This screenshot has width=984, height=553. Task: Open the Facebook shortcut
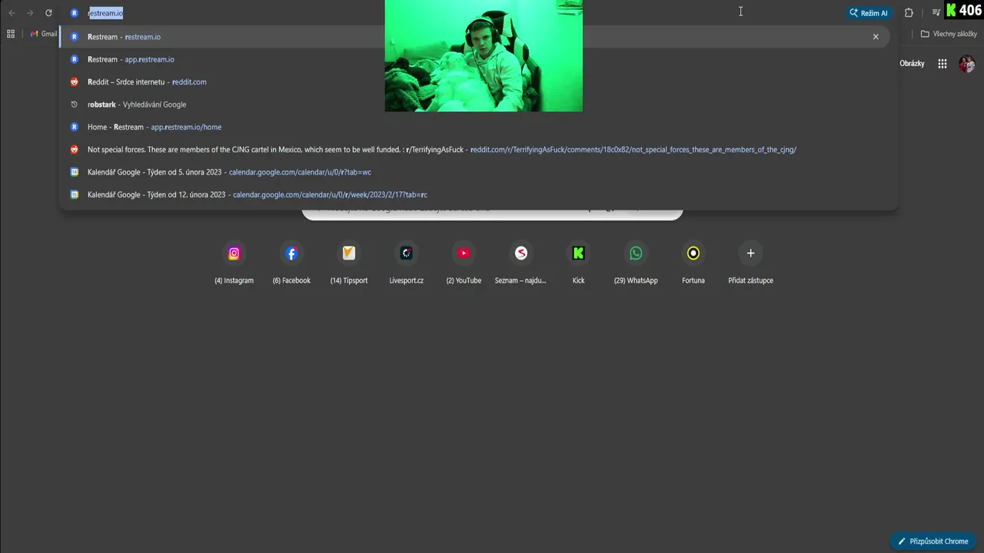click(291, 263)
